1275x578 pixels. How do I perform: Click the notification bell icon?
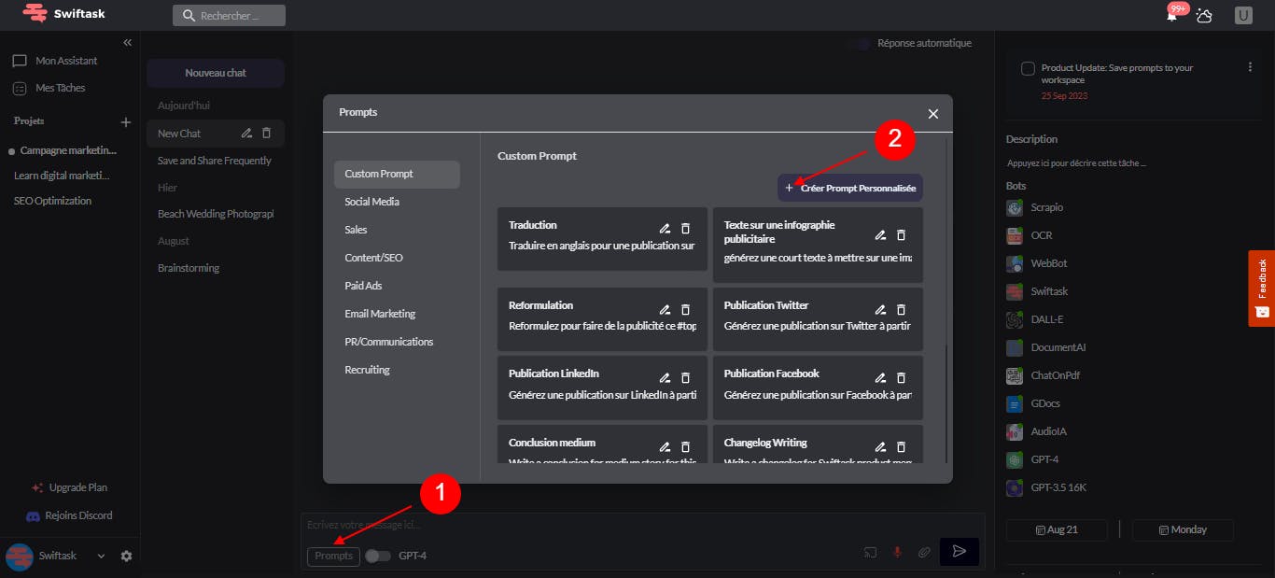click(1172, 16)
